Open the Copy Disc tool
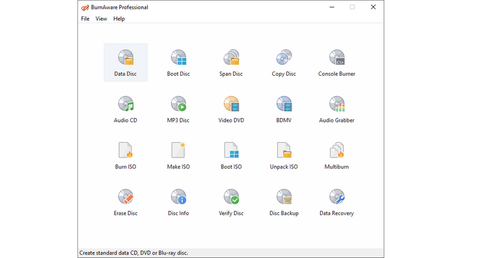The width and height of the screenshot is (484, 258). 284,63
